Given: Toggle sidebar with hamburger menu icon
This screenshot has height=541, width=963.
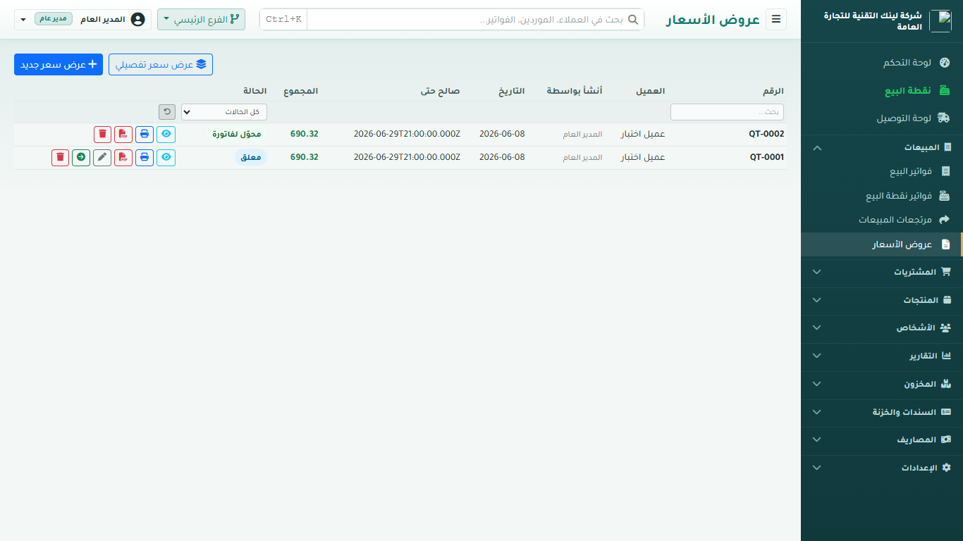Looking at the screenshot, I should pyautogui.click(x=776, y=20).
